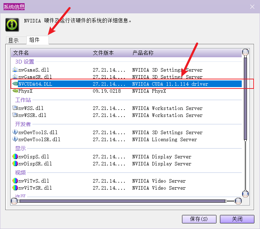Click the vertical scrollbar thumb
260x229 pixels.
(x=245, y=98)
